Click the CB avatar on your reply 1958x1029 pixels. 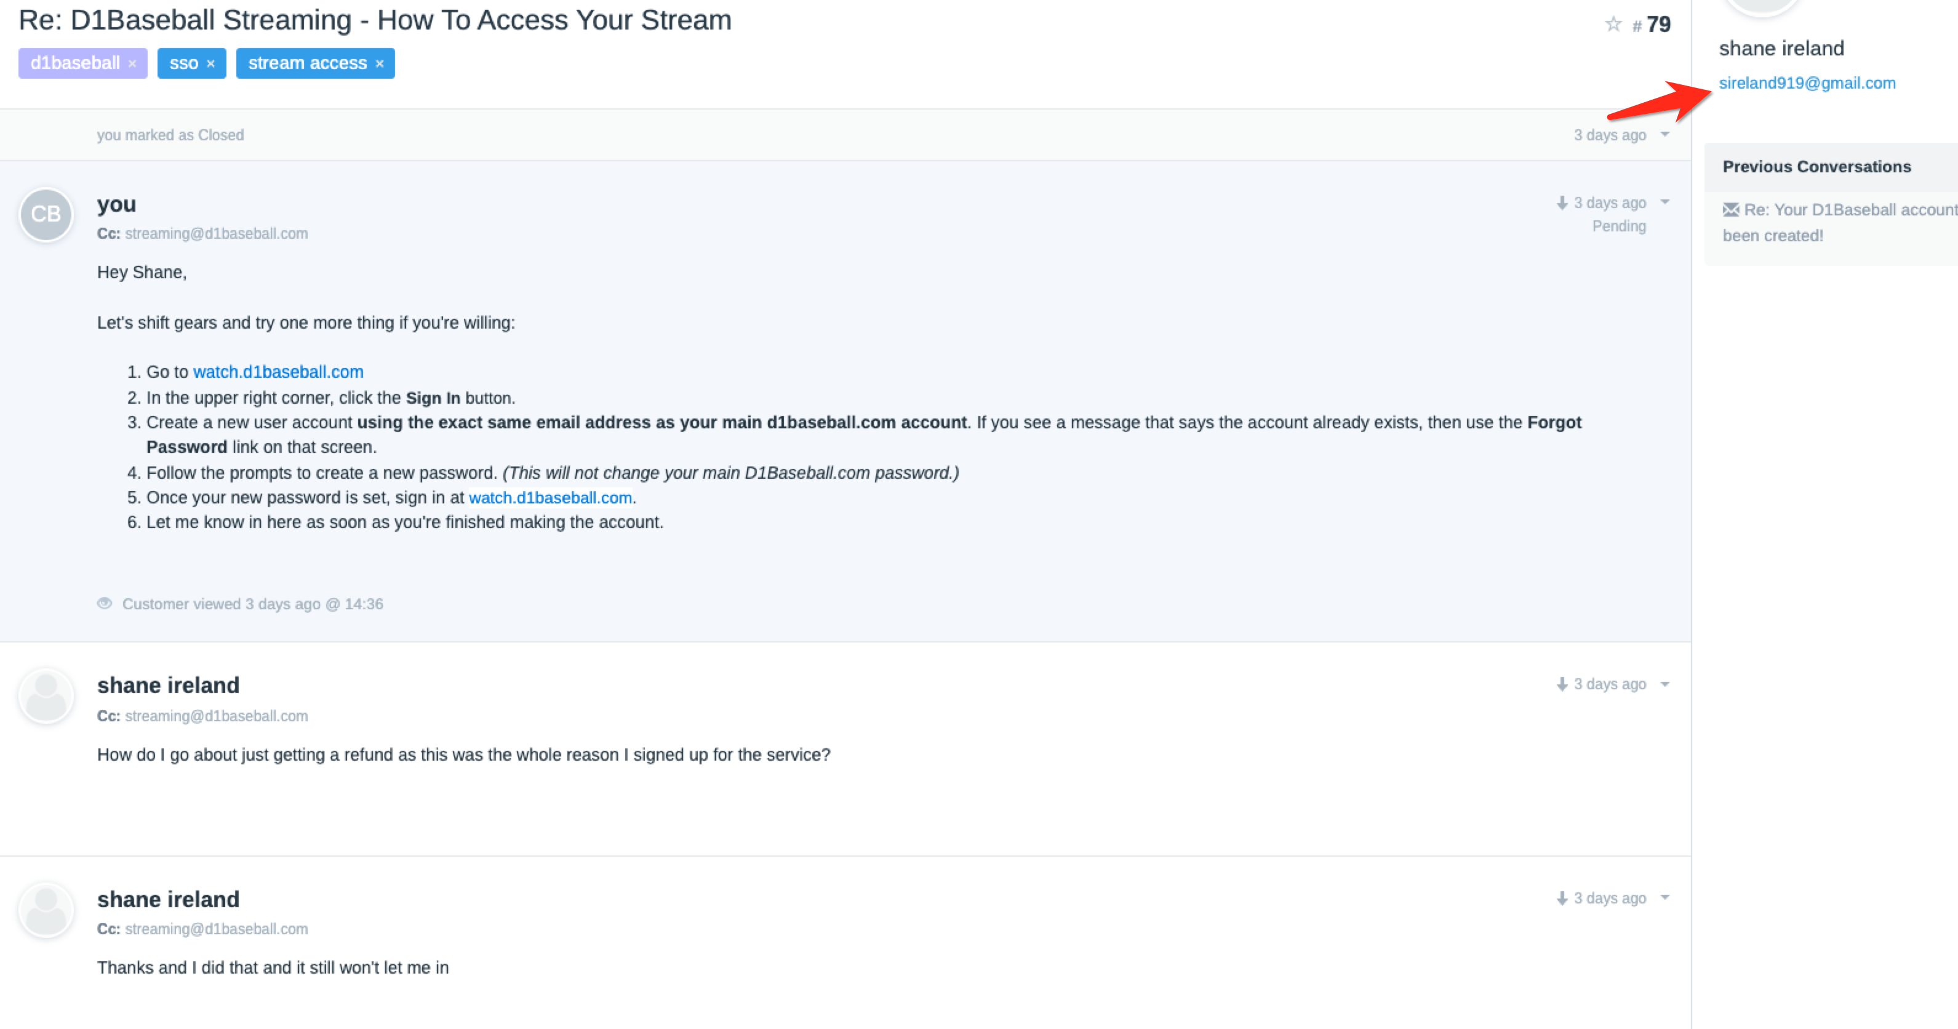pos(46,214)
